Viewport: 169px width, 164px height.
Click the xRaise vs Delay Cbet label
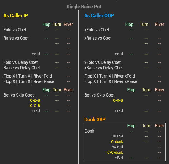103,68
